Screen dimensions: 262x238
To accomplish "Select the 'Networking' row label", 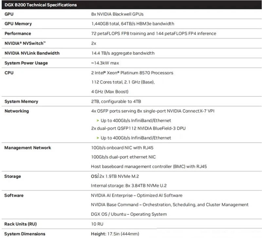I will (x=17, y=111).
